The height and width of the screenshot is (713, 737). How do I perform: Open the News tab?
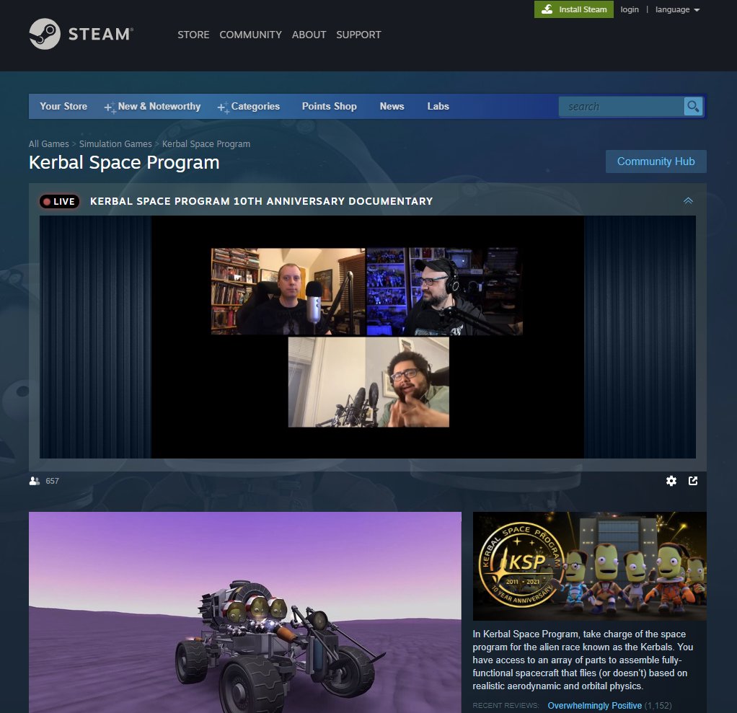(392, 106)
